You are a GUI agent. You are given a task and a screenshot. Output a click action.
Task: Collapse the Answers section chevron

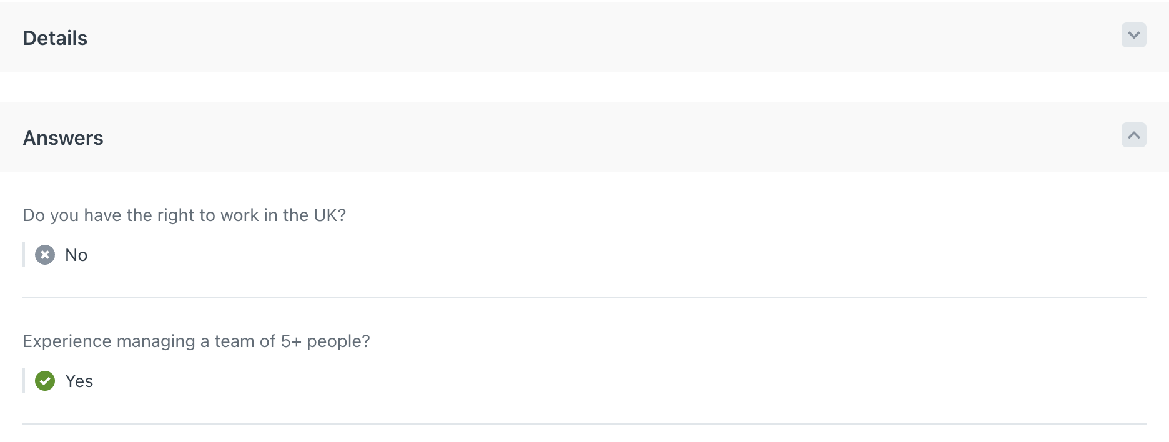click(1133, 135)
